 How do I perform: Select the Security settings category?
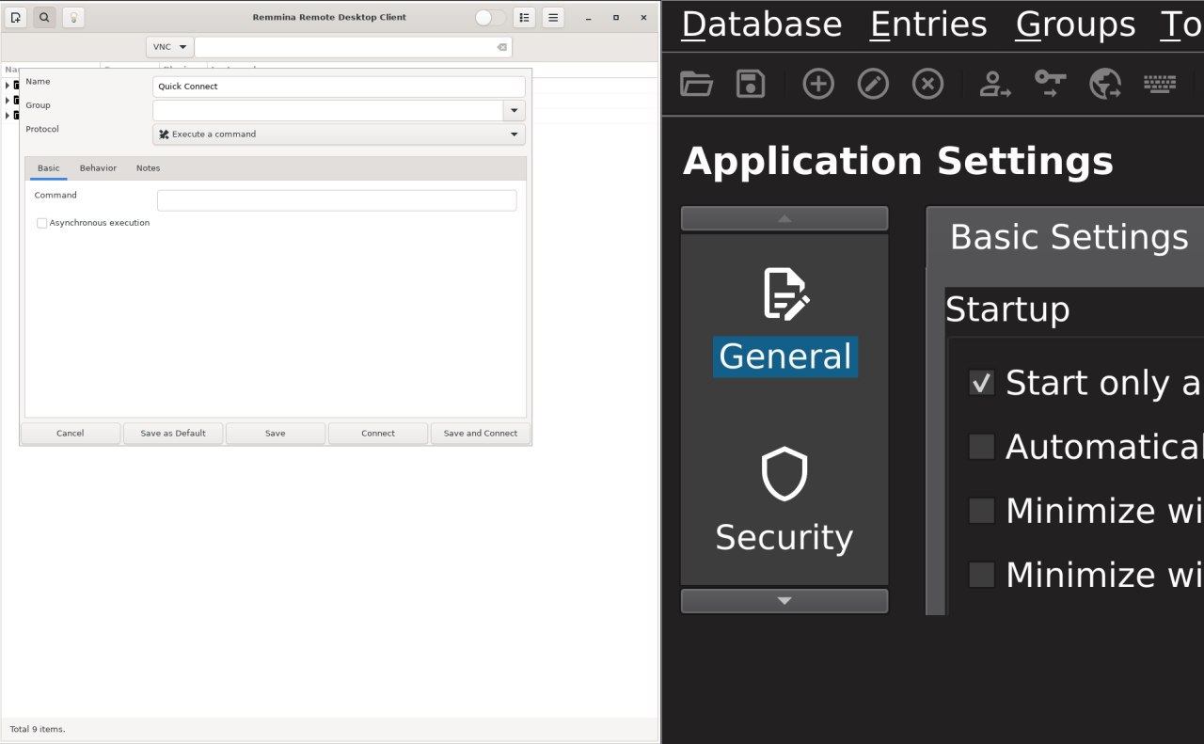click(784, 501)
